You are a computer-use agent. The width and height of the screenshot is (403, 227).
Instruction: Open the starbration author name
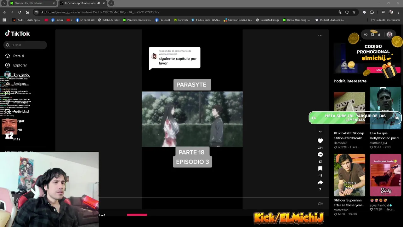click(x=341, y=210)
